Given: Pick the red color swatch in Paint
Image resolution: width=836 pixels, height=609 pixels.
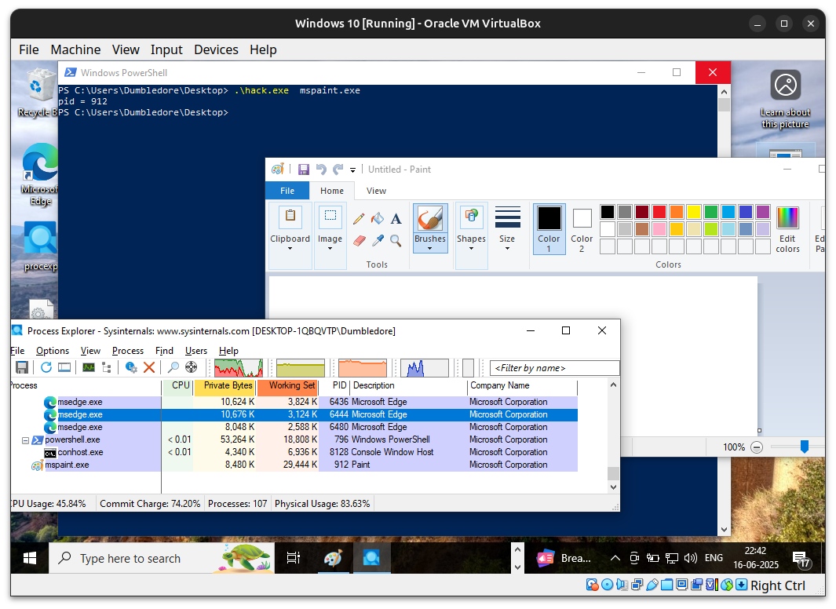Looking at the screenshot, I should pyautogui.click(x=659, y=212).
